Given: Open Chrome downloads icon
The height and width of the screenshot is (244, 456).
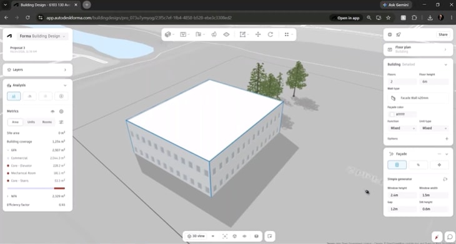Looking at the screenshot, I should 430,17.
